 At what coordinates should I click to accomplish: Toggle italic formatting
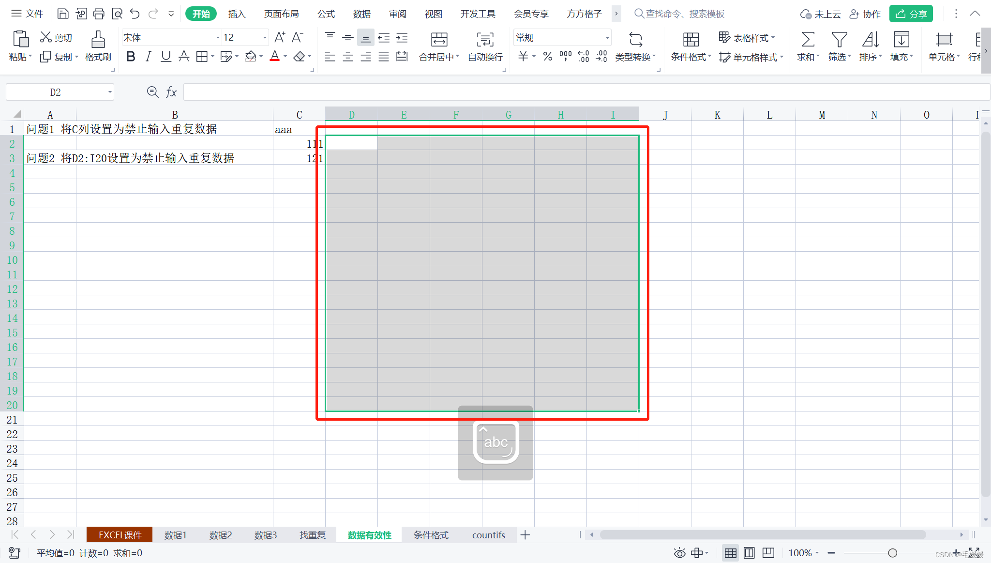[x=148, y=57]
